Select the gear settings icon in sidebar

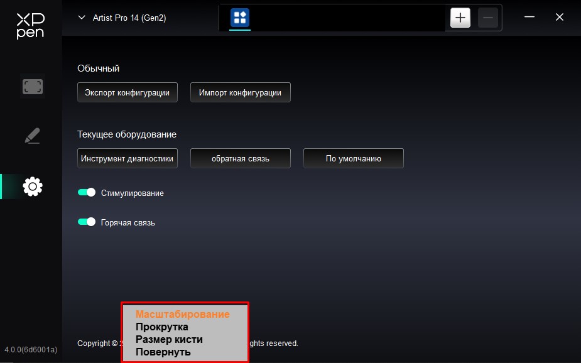coord(33,187)
